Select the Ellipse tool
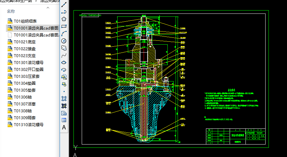The height and width of the screenshot is (157, 287). point(64,62)
